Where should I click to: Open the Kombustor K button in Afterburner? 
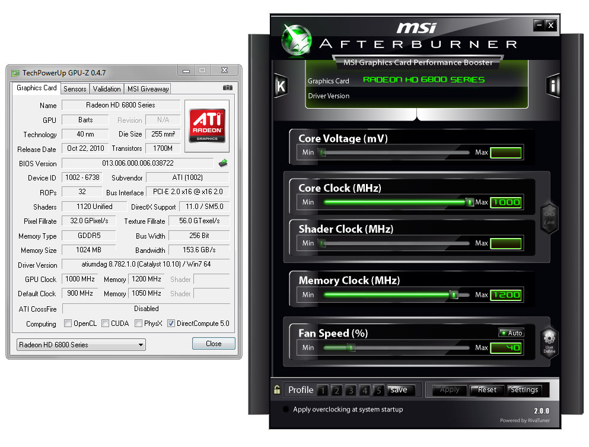pos(281,86)
